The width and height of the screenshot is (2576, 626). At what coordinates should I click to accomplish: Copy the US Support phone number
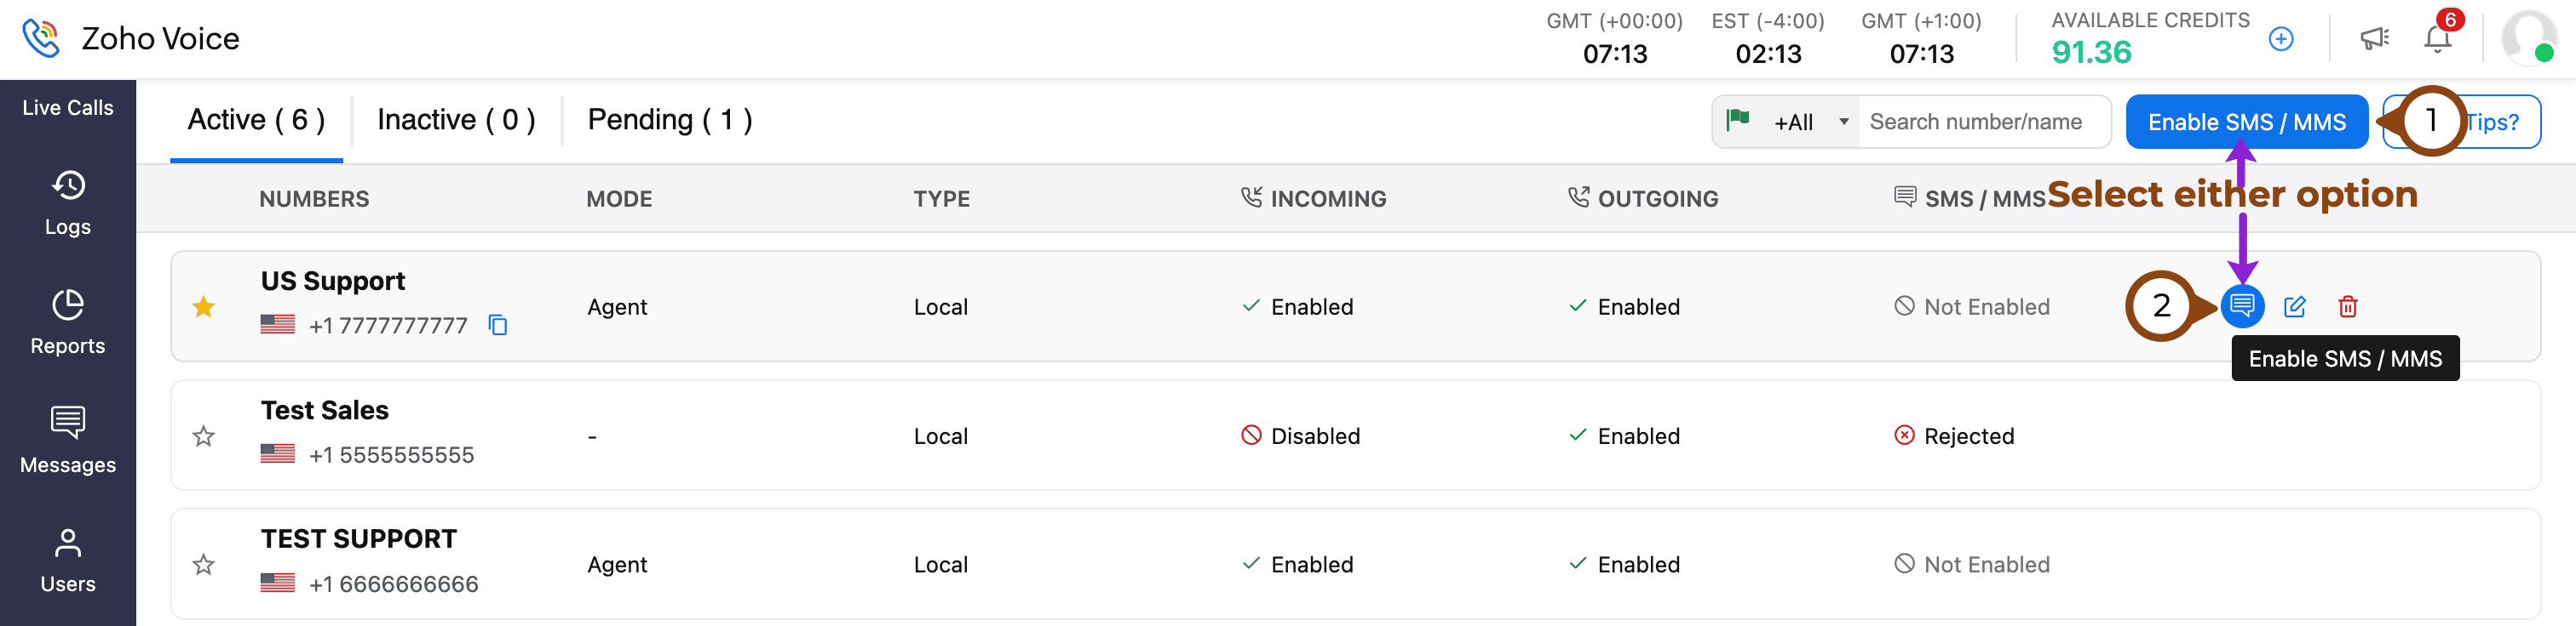(x=498, y=326)
